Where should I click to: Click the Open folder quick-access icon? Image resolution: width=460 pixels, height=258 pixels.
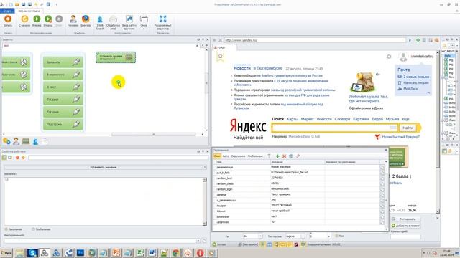[17, 4]
